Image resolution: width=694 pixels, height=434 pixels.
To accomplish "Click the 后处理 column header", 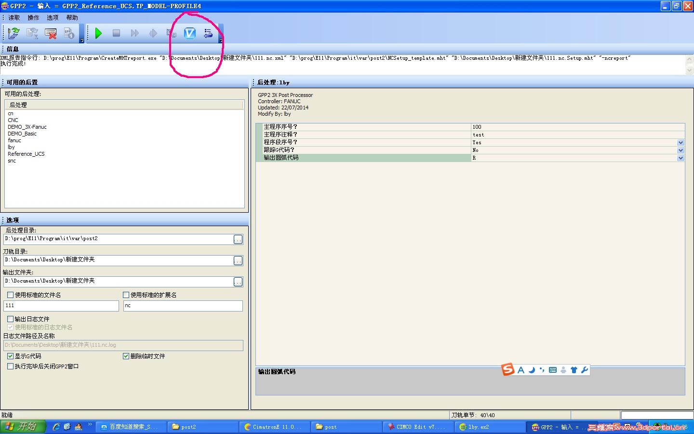I will point(124,105).
